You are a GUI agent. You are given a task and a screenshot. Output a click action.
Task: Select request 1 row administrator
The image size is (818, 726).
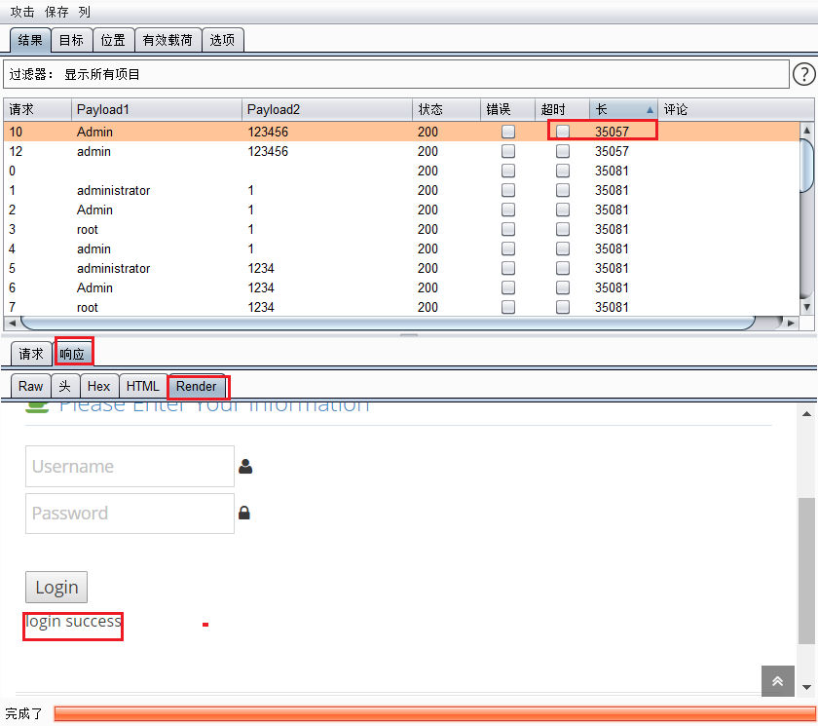coord(401,190)
